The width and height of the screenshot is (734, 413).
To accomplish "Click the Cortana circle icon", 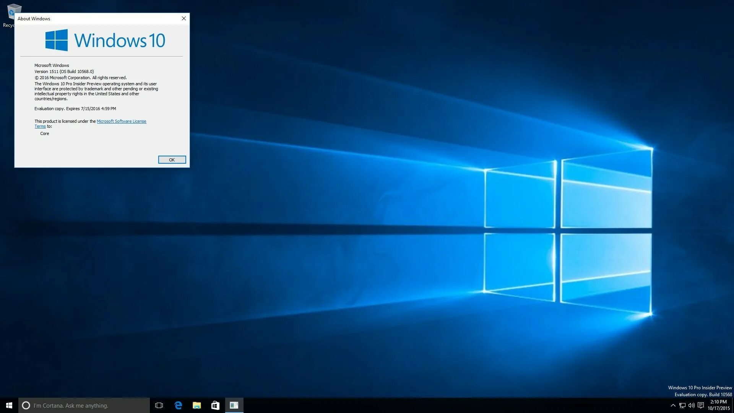I will click(x=26, y=405).
